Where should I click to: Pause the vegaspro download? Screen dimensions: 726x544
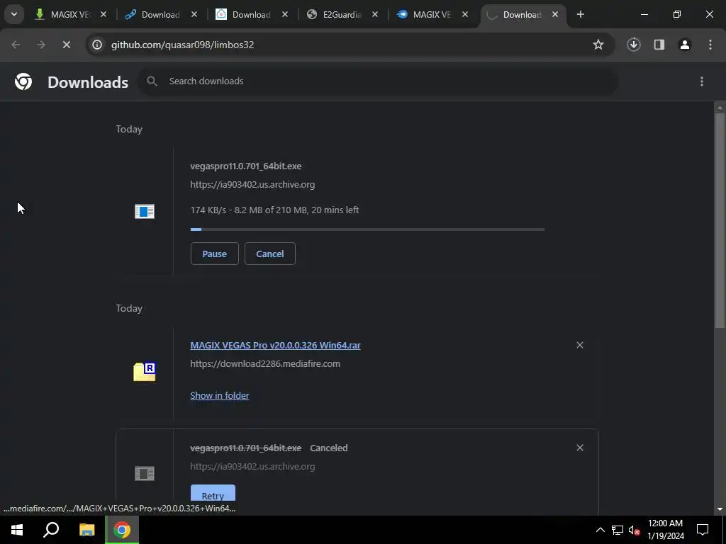tap(214, 254)
